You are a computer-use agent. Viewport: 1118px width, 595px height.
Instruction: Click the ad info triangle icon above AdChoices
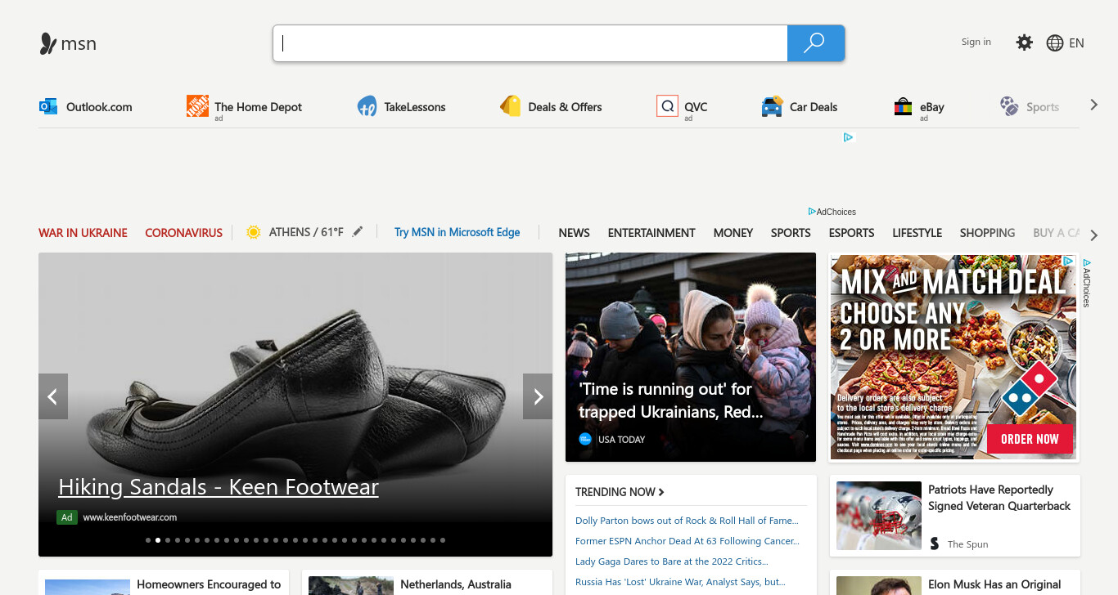point(849,137)
